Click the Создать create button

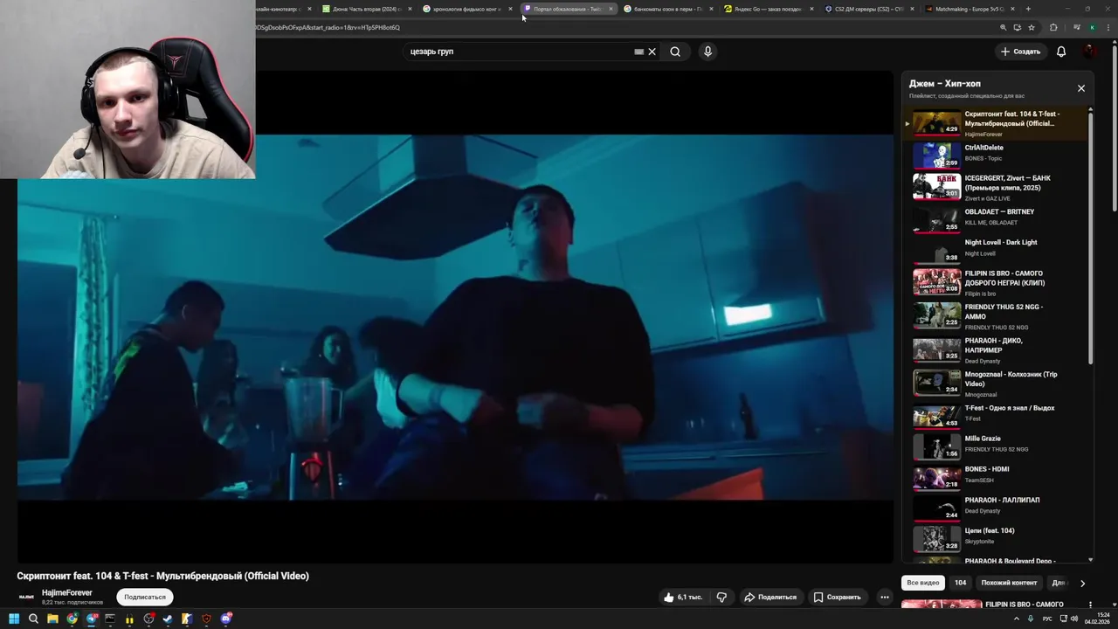[x=1020, y=52]
